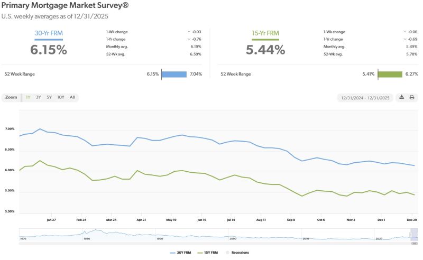Show All years of data

click(72, 97)
